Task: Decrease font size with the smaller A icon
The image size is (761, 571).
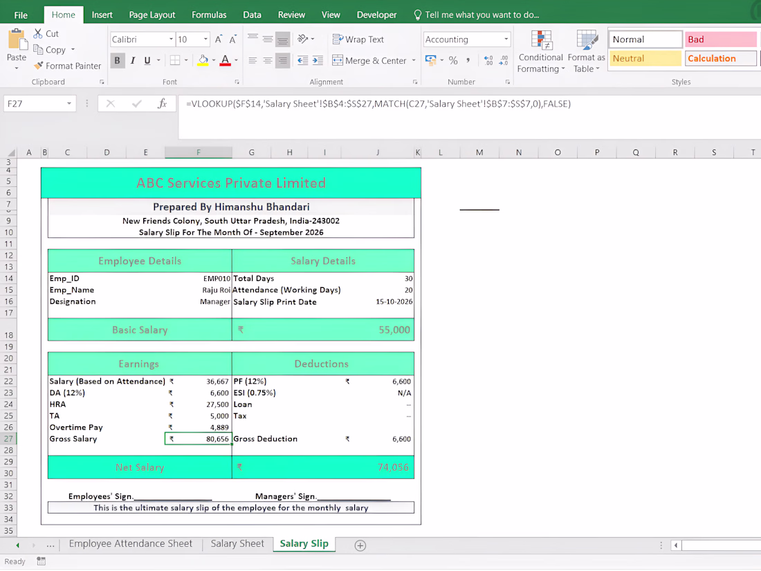Action: click(x=233, y=39)
